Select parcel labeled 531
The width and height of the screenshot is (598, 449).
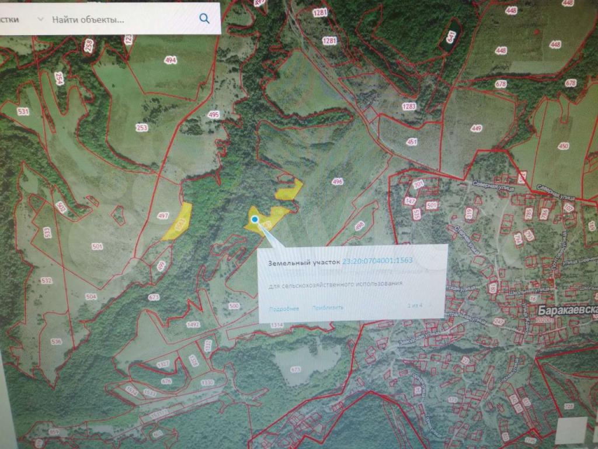coord(23,111)
